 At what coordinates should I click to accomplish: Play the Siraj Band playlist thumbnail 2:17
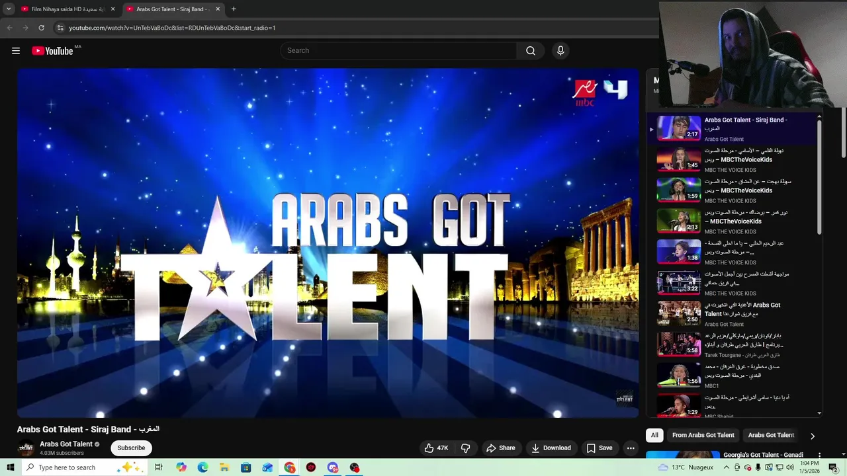(678, 128)
